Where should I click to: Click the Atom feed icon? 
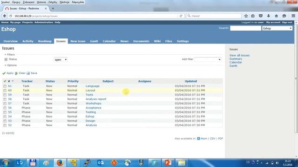(198, 139)
